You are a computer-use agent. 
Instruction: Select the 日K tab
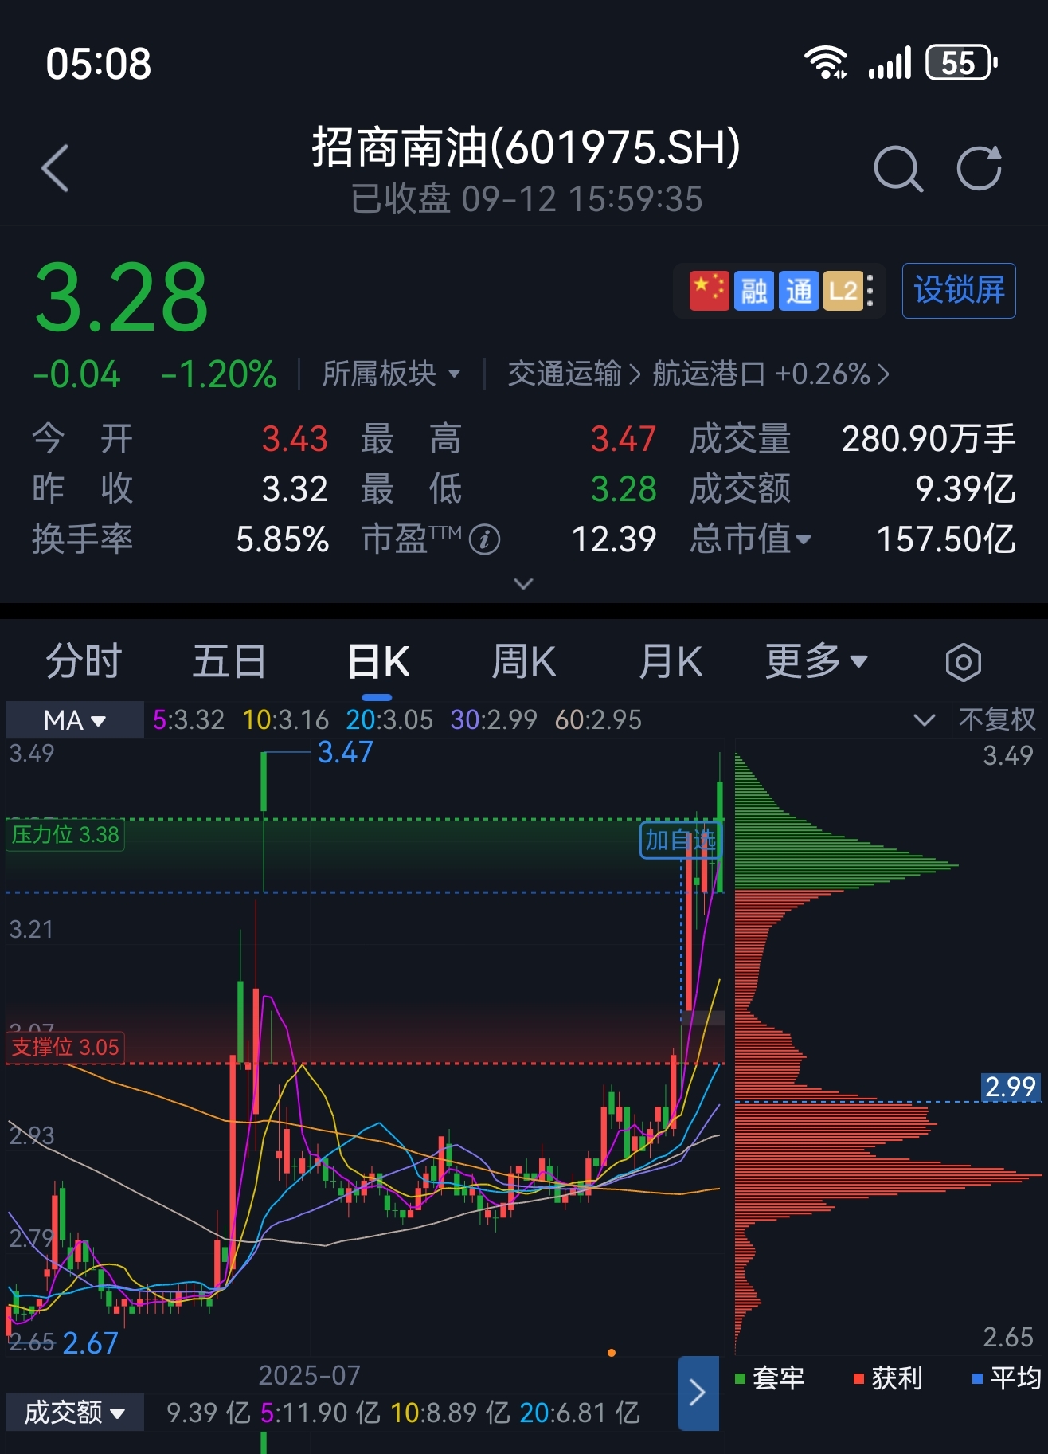point(378,661)
